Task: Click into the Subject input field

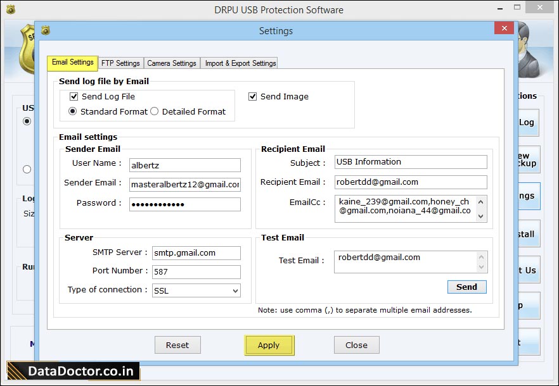Action: [410, 162]
